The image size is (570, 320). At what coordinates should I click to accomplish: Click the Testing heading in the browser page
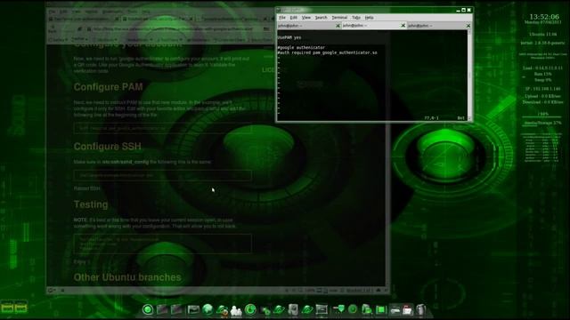[91, 204]
